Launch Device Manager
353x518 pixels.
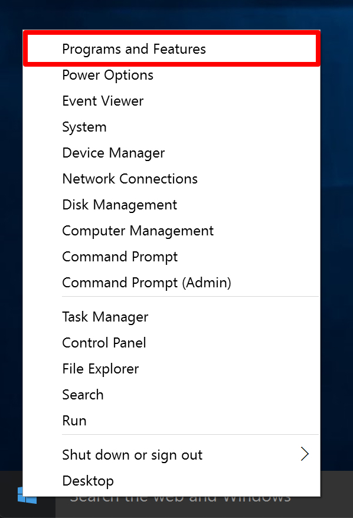pos(172,153)
